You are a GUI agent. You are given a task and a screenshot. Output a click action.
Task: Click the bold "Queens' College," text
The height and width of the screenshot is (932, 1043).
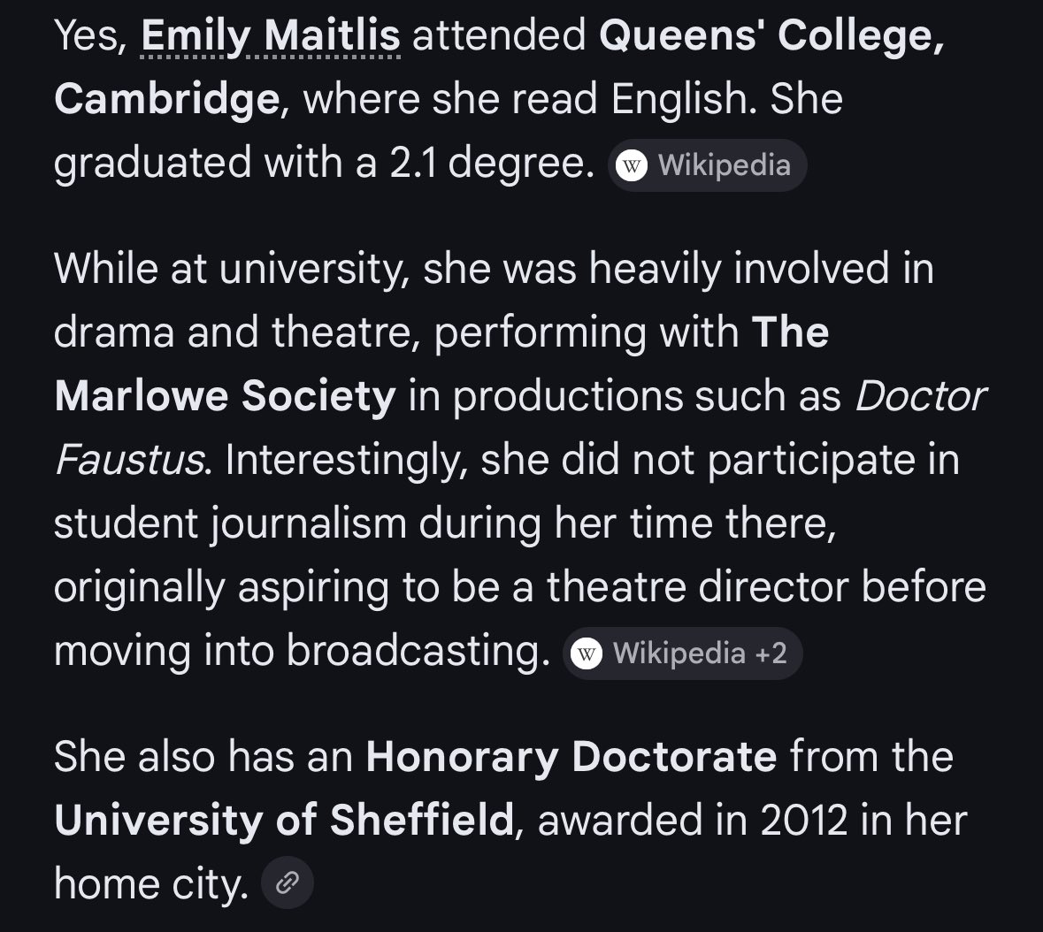771,36
